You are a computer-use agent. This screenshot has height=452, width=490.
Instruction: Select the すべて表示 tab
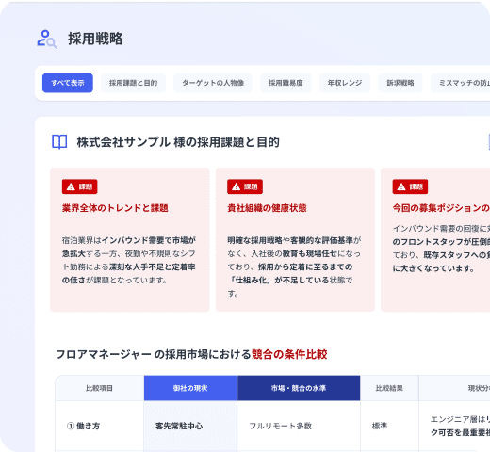coord(68,83)
